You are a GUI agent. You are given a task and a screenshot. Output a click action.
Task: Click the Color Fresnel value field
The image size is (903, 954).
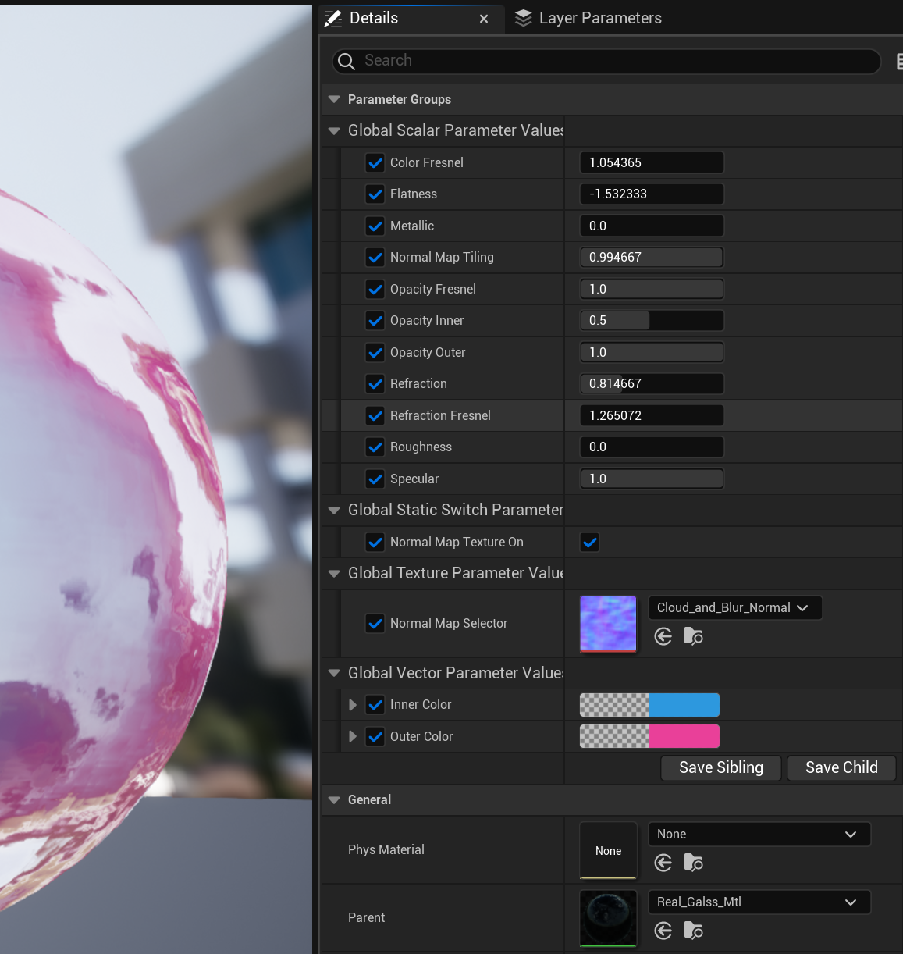tap(652, 162)
